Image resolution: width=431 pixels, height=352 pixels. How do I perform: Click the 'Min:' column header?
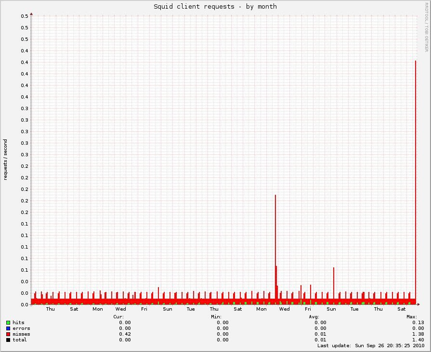pyautogui.click(x=216, y=317)
